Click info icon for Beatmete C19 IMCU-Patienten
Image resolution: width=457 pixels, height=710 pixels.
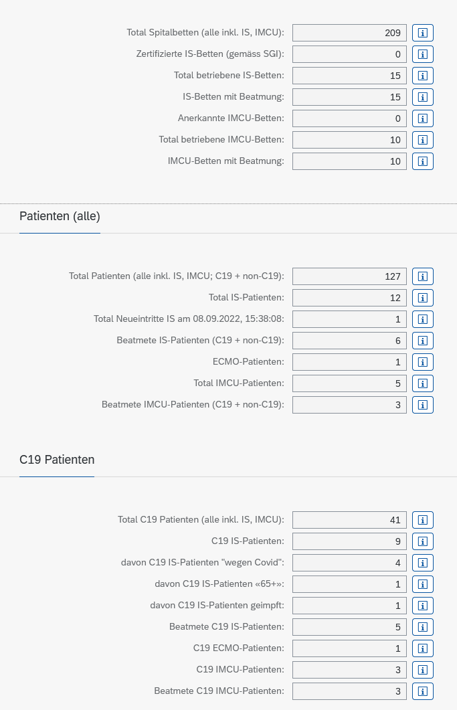coord(422,691)
